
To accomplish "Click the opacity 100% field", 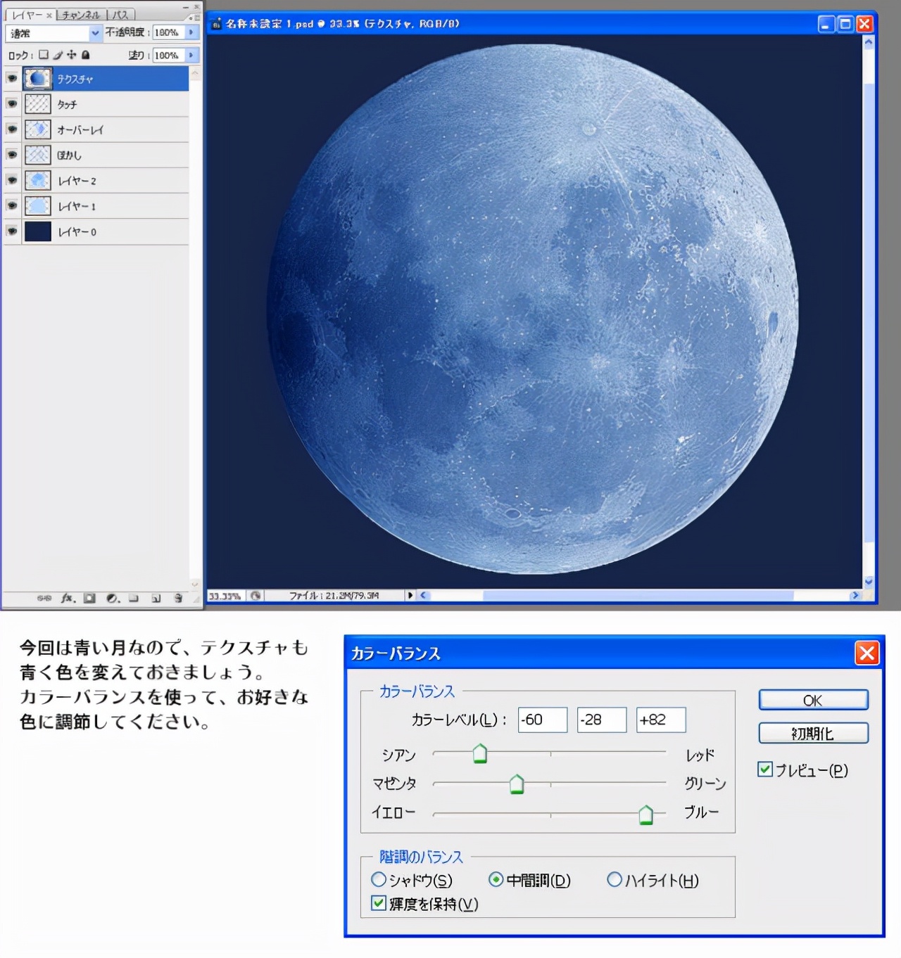I will pyautogui.click(x=168, y=32).
